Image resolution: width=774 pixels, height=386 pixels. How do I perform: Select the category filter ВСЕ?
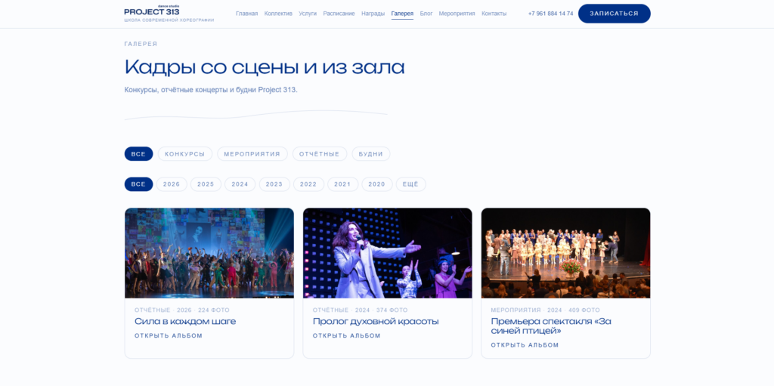pyautogui.click(x=139, y=154)
